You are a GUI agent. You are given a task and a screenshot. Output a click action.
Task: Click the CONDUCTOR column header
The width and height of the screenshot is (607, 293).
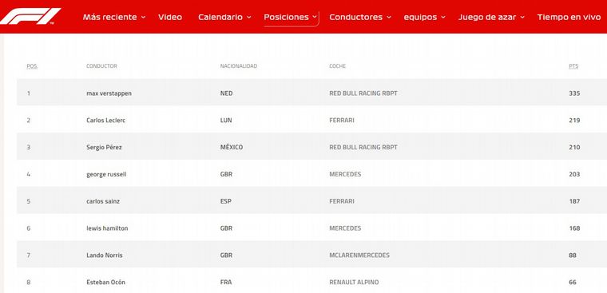tap(101, 66)
